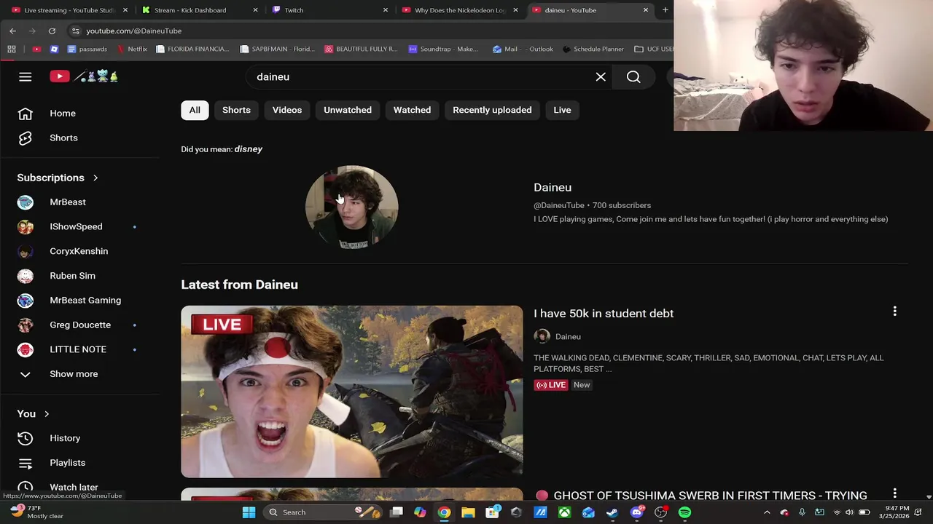Open the Spotify taskbar icon
The image size is (933, 524).
click(x=684, y=512)
